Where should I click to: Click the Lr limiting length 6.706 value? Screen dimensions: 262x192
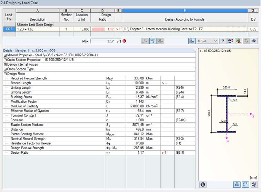pyautogui.click(x=140, y=92)
